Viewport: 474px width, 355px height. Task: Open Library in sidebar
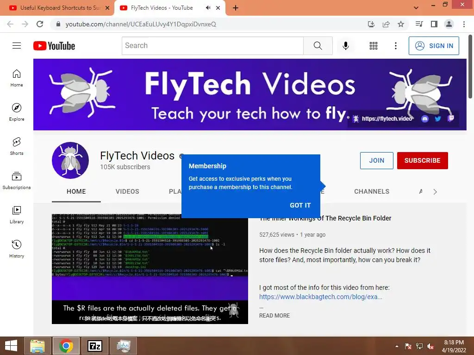17,214
